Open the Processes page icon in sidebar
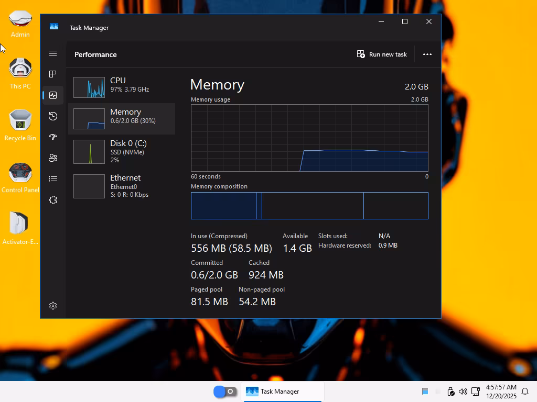 coord(53,74)
